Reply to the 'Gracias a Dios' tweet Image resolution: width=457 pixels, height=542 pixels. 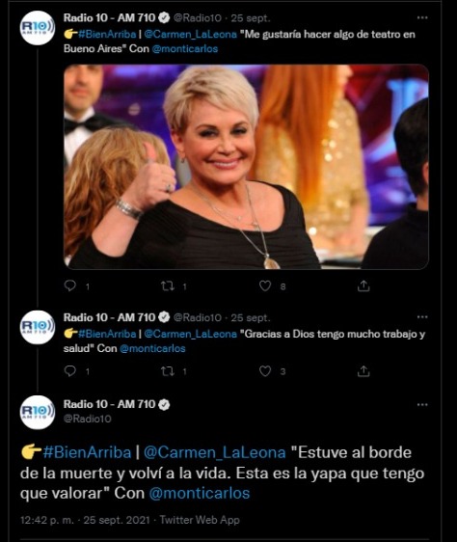[70, 371]
